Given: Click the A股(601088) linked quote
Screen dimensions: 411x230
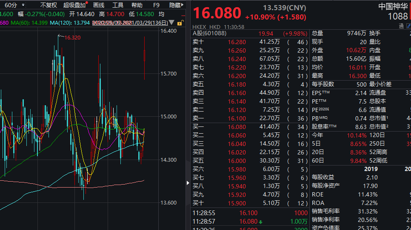Looking at the screenshot, I should (209, 34).
